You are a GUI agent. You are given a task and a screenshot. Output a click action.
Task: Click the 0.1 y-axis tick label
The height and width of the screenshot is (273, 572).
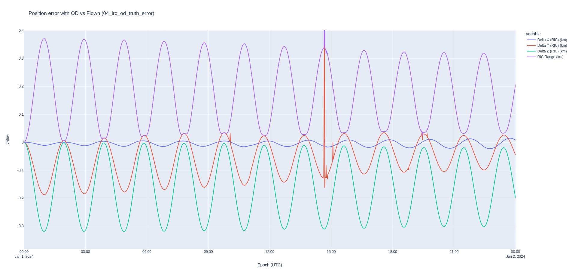(21, 114)
